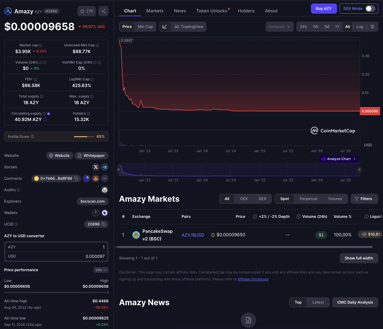
Task: Click the Buy AZY button
Action: point(324,9)
